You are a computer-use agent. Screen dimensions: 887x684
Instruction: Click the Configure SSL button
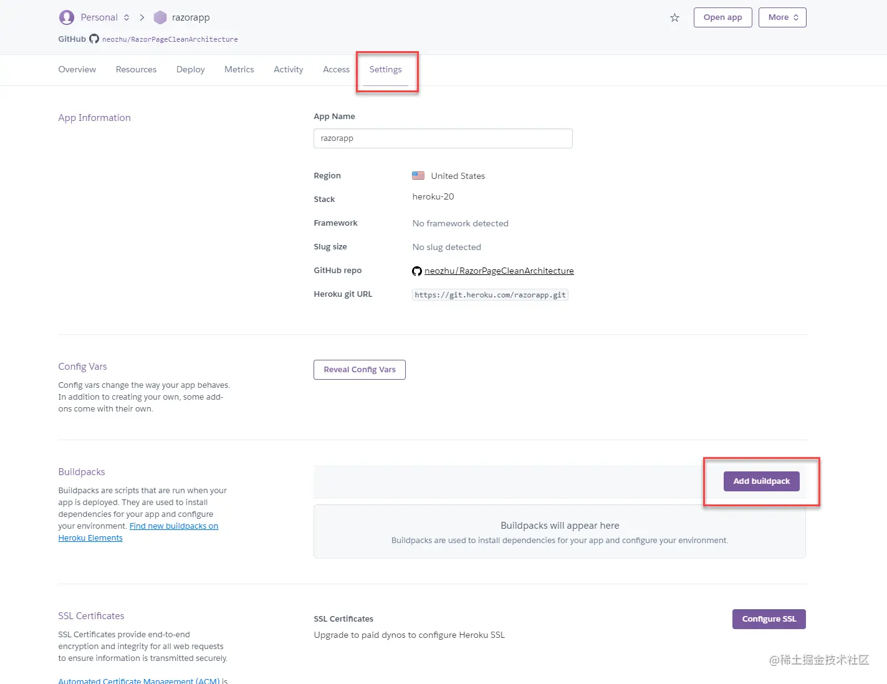pyautogui.click(x=769, y=619)
